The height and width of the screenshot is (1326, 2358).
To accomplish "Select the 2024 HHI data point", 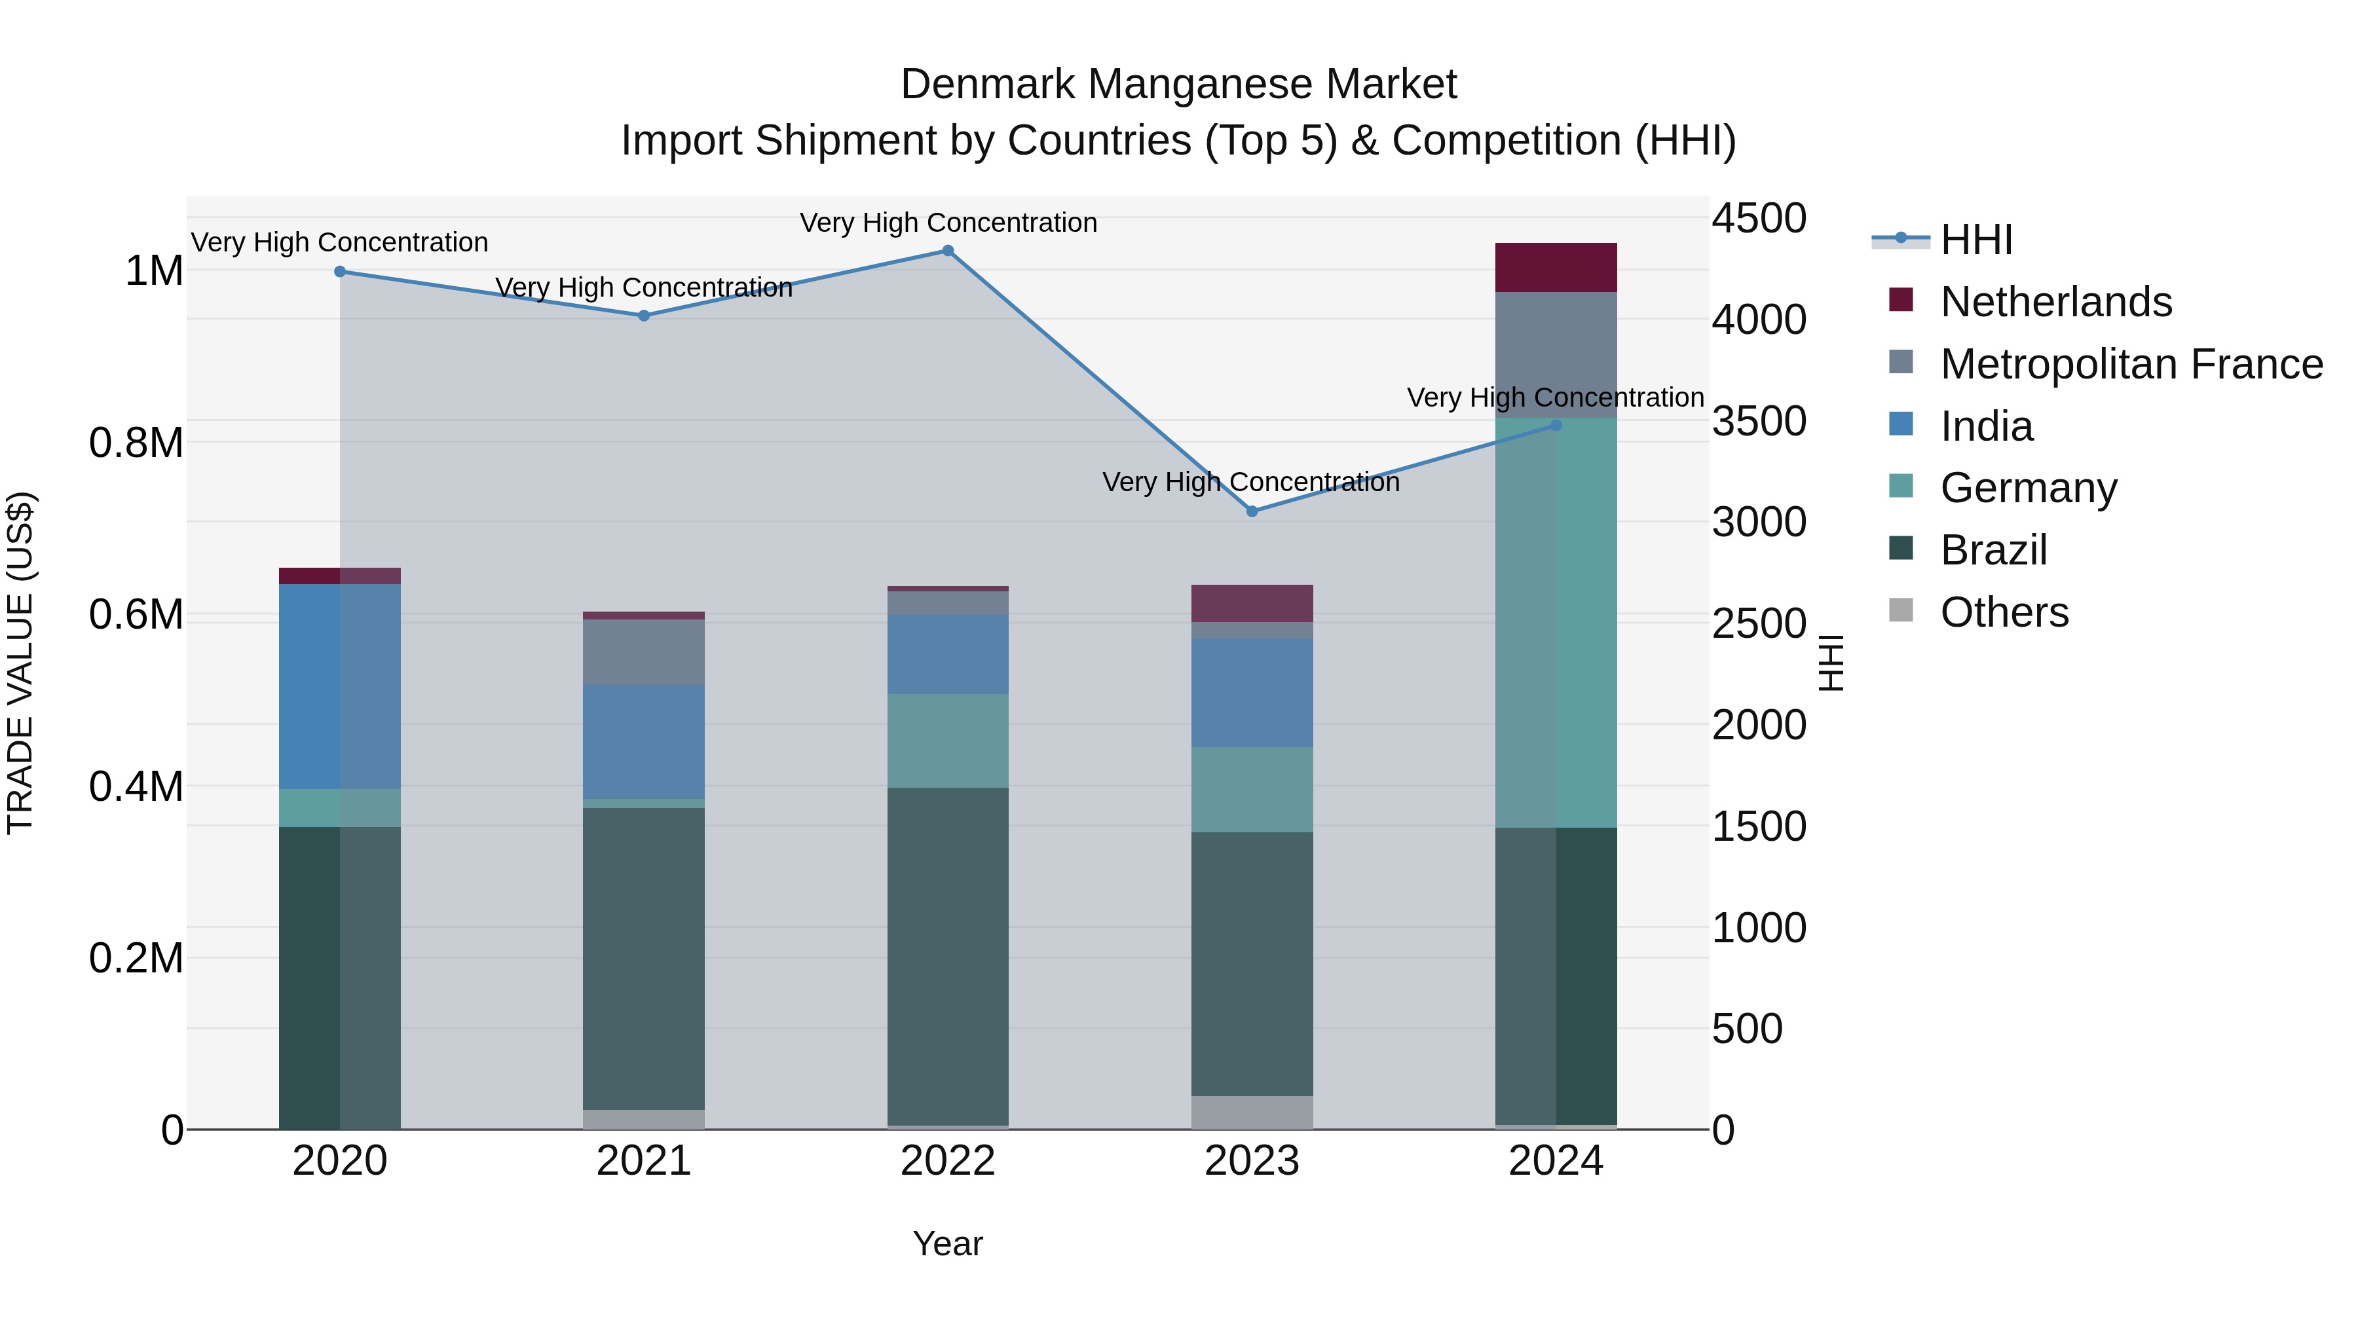I will pos(1556,426).
